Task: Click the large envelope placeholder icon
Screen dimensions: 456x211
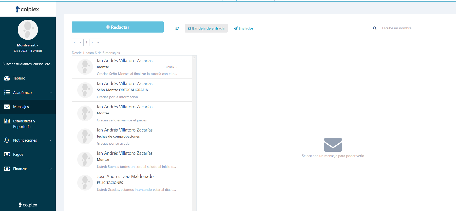Action: [333, 145]
